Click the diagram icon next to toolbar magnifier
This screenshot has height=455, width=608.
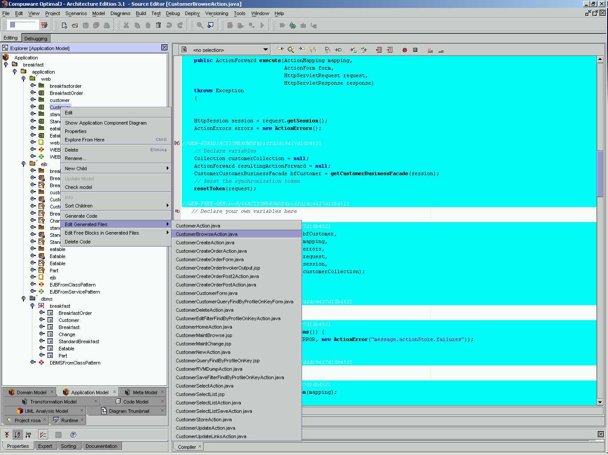[211, 25]
